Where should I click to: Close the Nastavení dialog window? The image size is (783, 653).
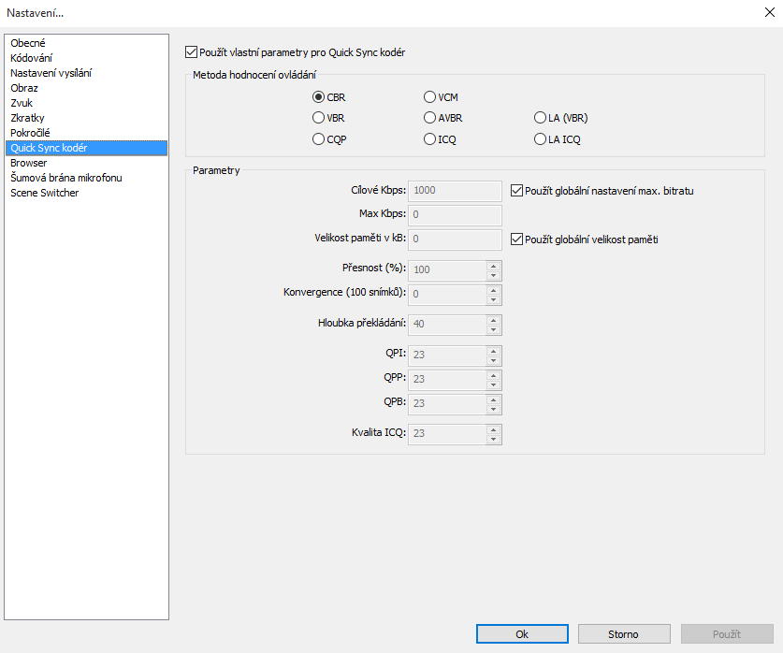point(769,12)
